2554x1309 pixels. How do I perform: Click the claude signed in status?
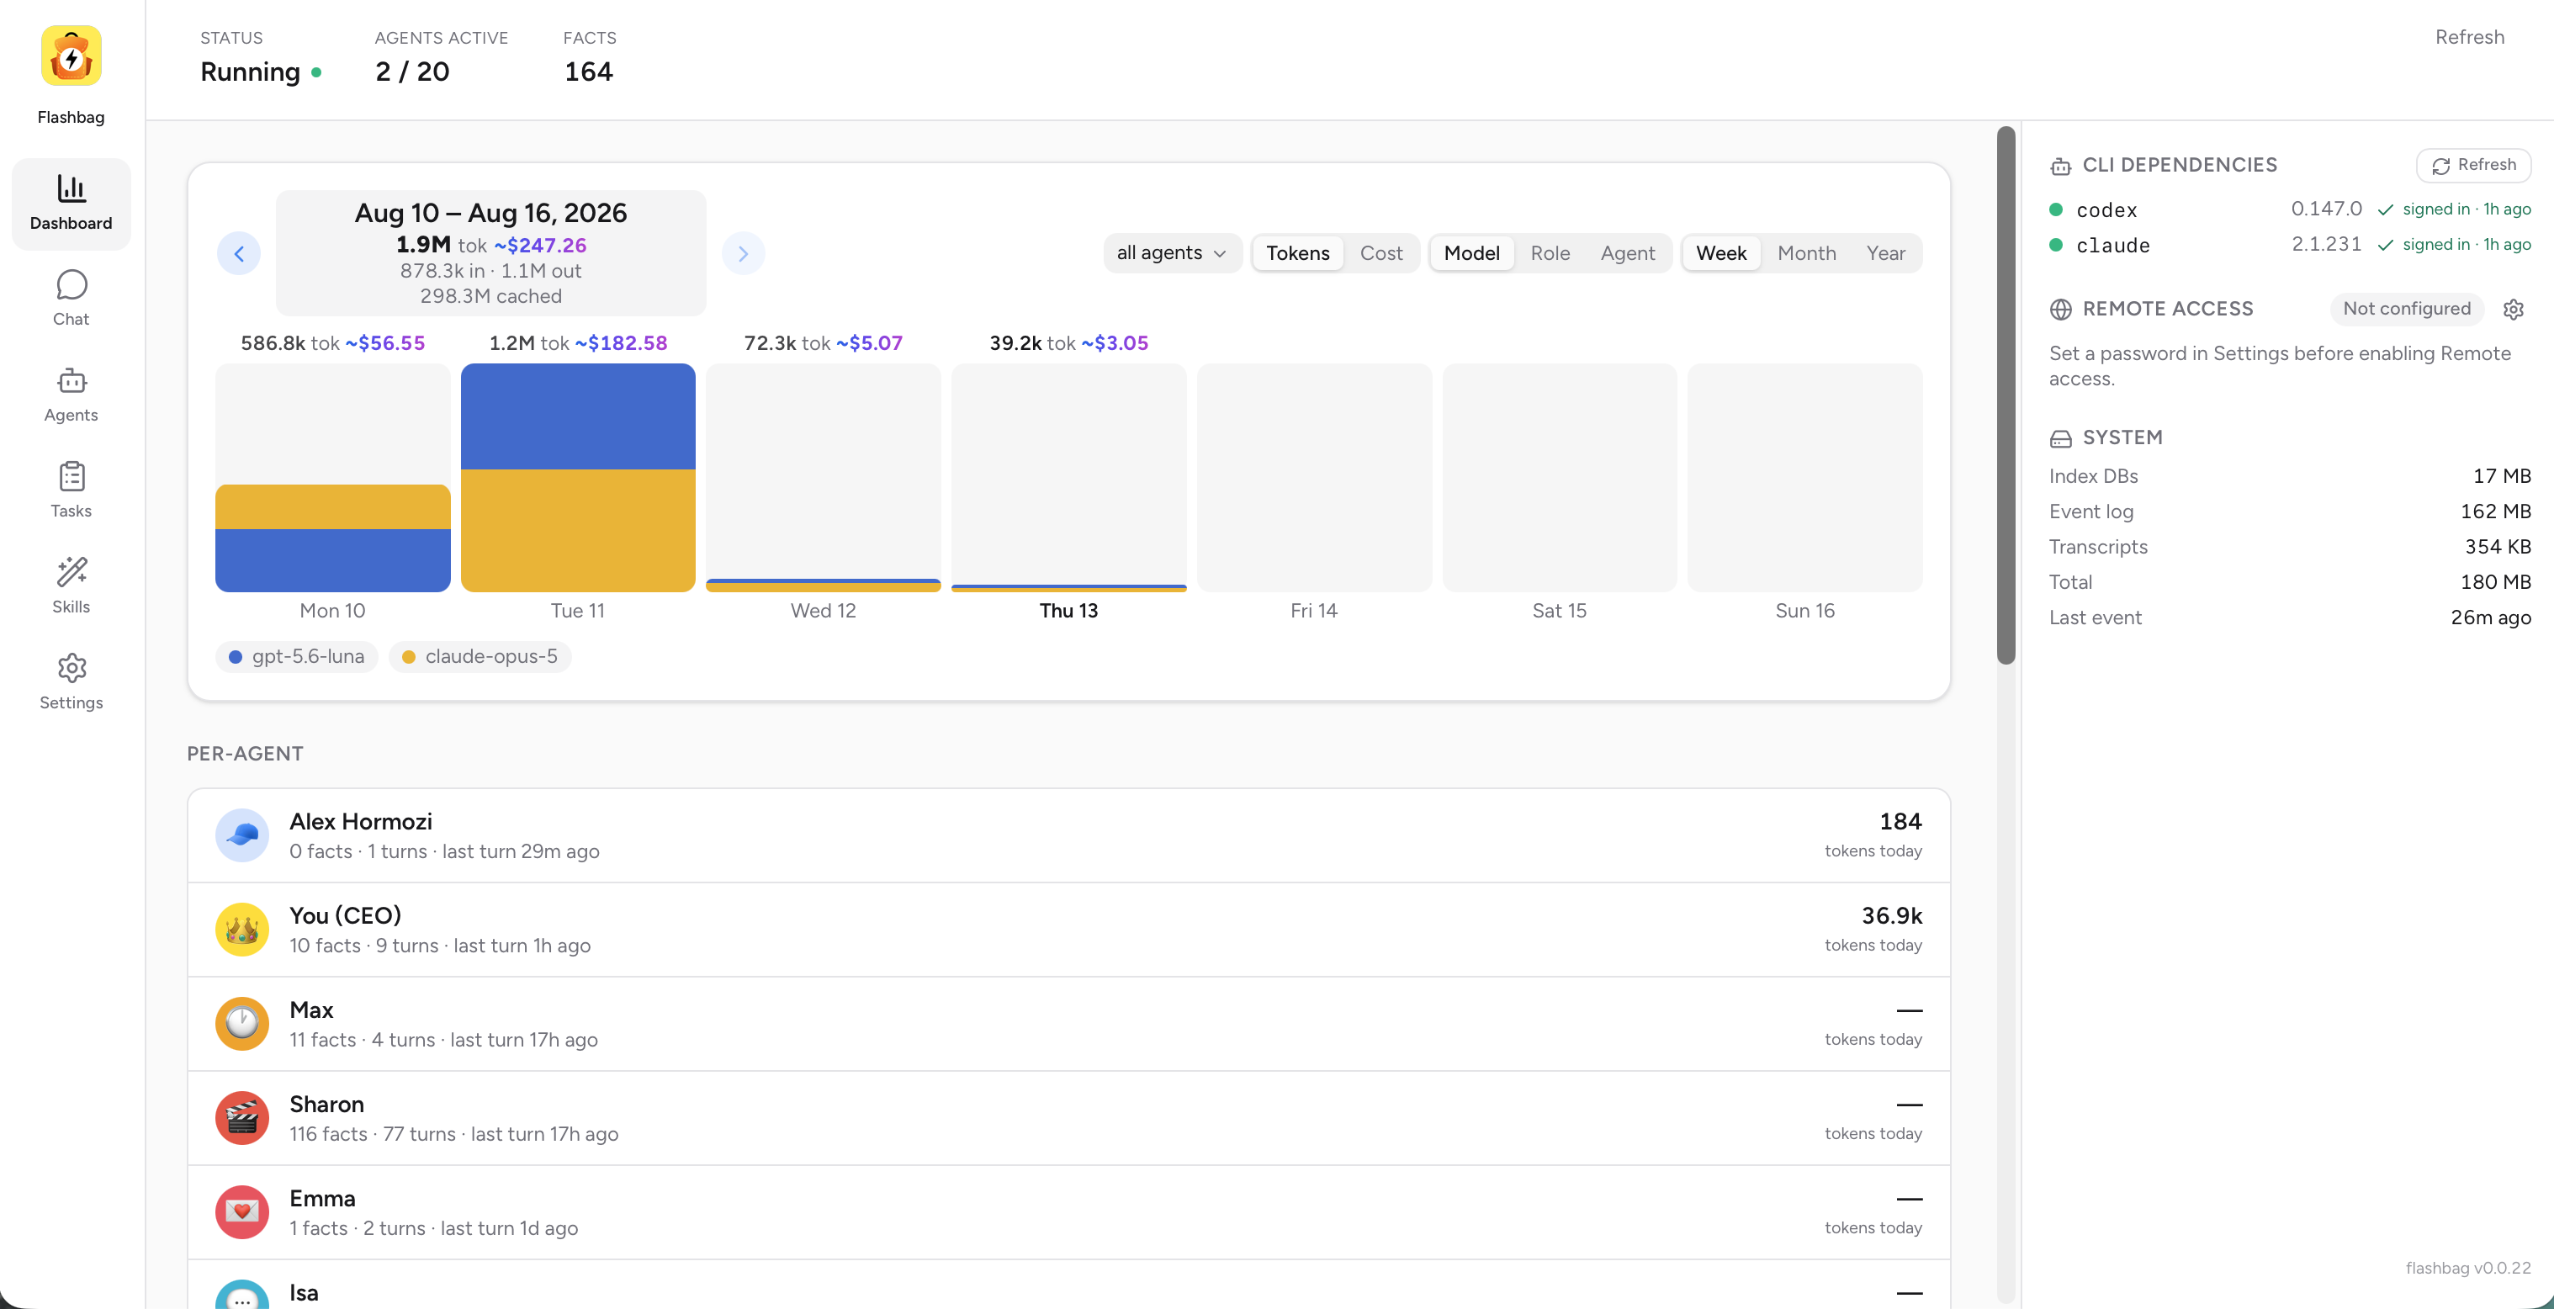tap(2454, 245)
